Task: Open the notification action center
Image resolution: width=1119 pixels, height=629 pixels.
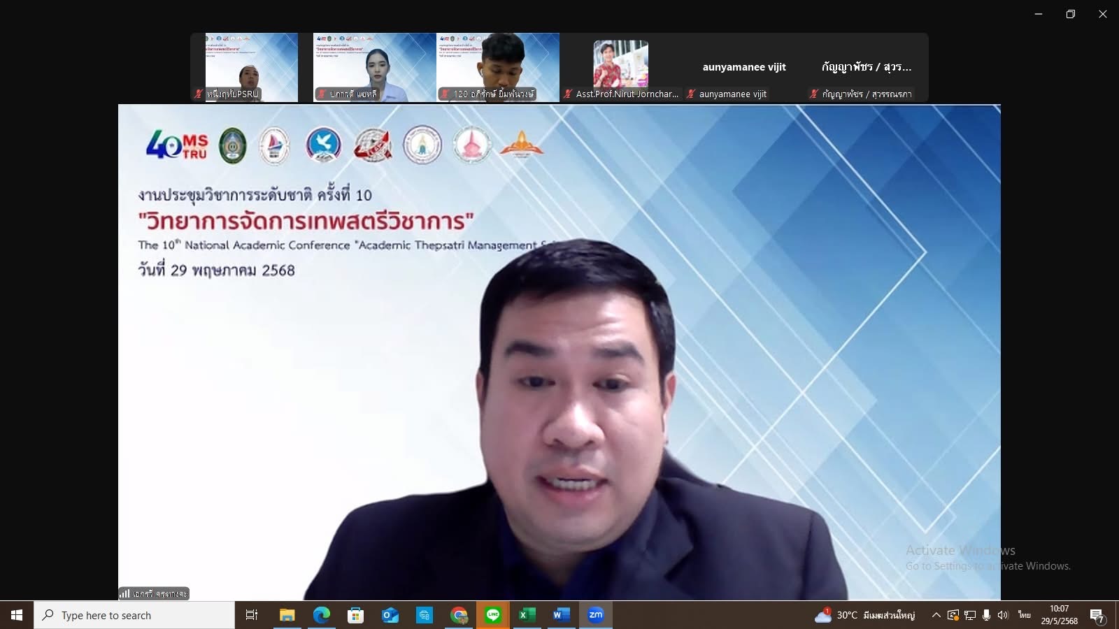Action: tap(1097, 615)
